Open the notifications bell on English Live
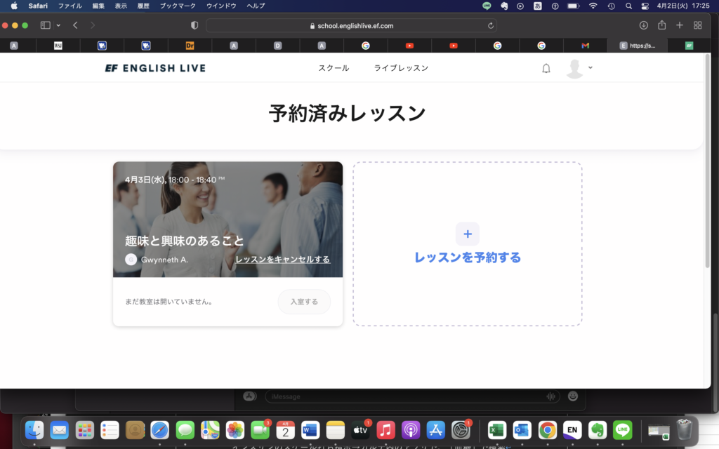Image resolution: width=719 pixels, height=449 pixels. click(546, 67)
